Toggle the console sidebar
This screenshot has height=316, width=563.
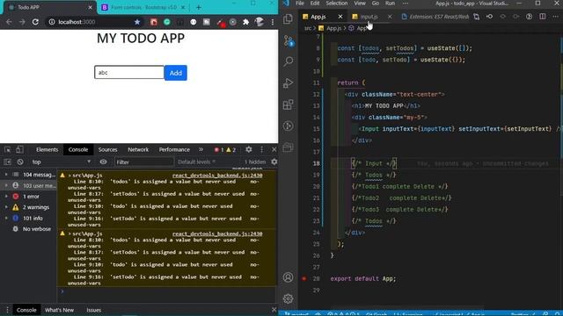[x=8, y=162]
